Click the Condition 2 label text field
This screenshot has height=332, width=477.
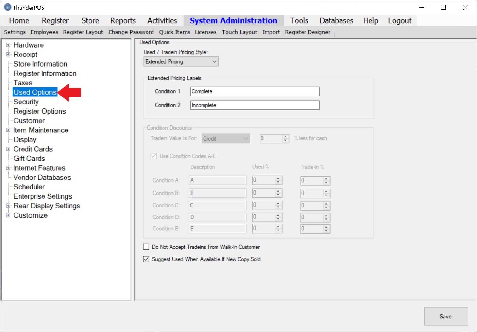point(255,105)
